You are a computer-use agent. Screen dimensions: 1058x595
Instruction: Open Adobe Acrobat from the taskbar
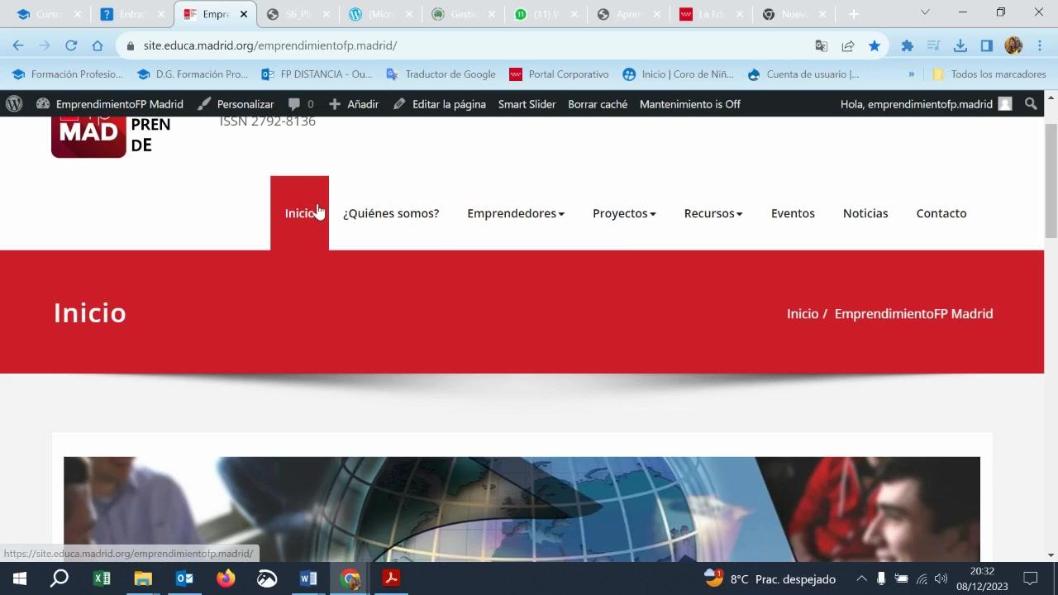(x=391, y=578)
